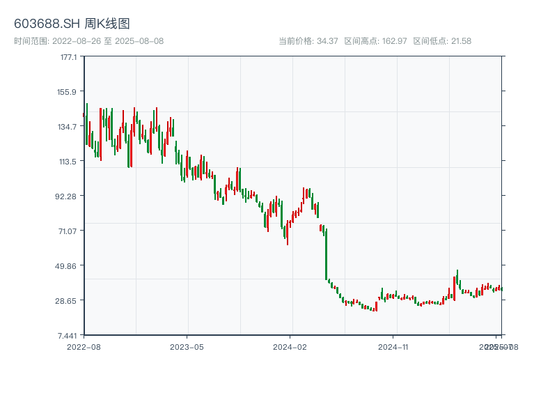Click the 区间高点 162.97 label
Screen dimensions: 557x418
point(375,41)
